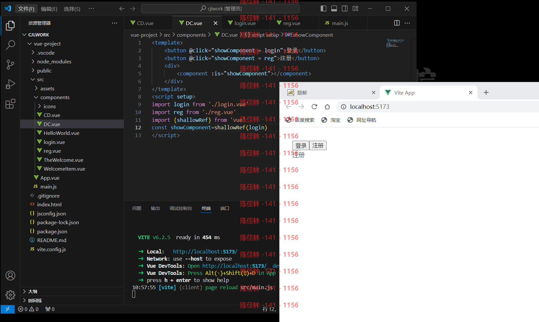This screenshot has width=539, height=322.
Task: Close the Vite App browser tab
Action: coord(470,93)
